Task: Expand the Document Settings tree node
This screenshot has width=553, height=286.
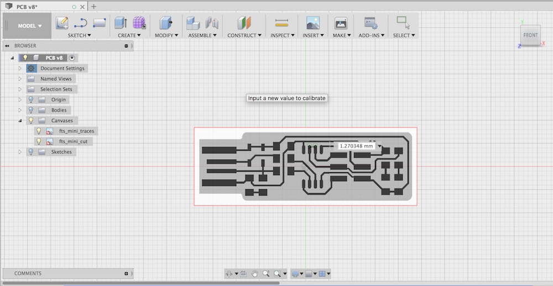Action: (20, 68)
